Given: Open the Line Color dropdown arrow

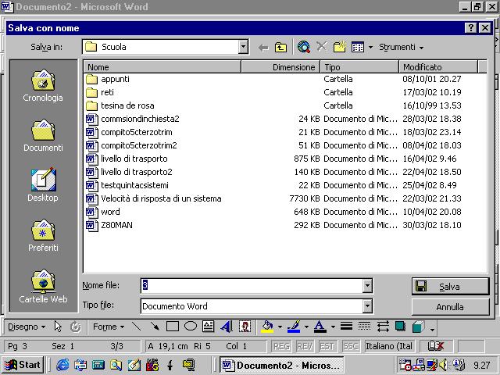Looking at the screenshot, I should tap(306, 327).
